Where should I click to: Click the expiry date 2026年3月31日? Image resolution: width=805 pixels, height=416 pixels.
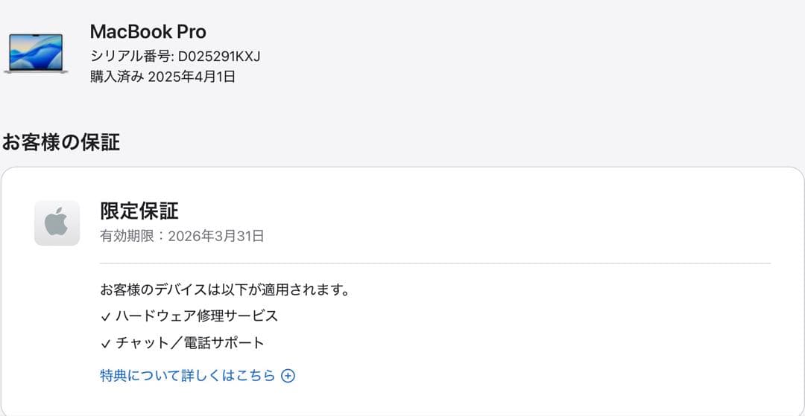coord(216,237)
